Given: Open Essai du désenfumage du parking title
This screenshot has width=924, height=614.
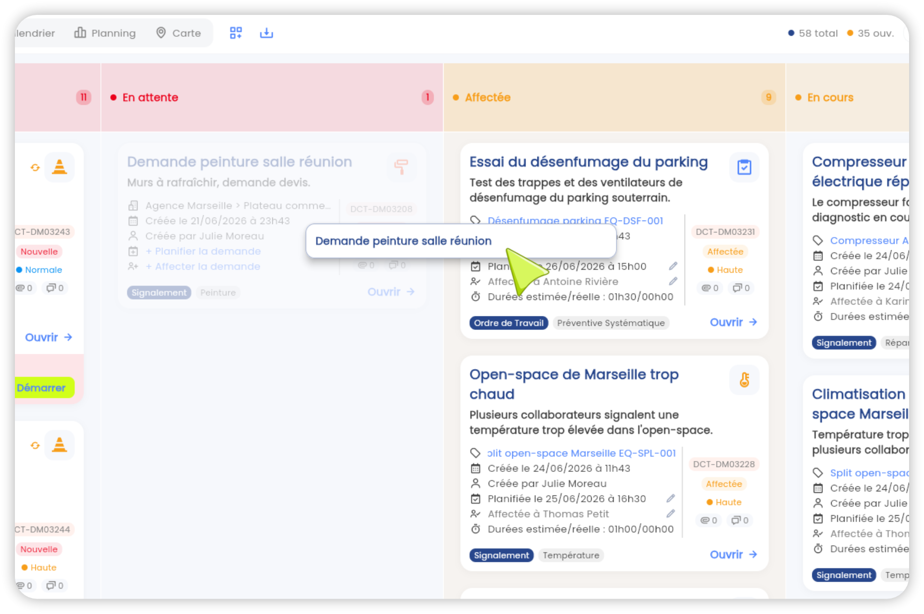Looking at the screenshot, I should point(589,162).
